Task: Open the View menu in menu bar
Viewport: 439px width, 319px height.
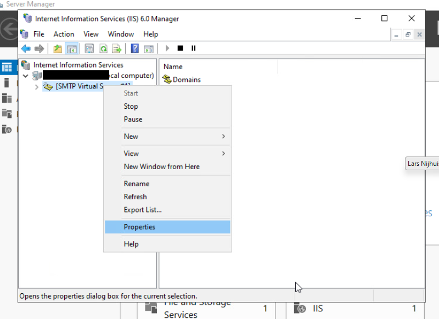Action: pyautogui.click(x=91, y=34)
